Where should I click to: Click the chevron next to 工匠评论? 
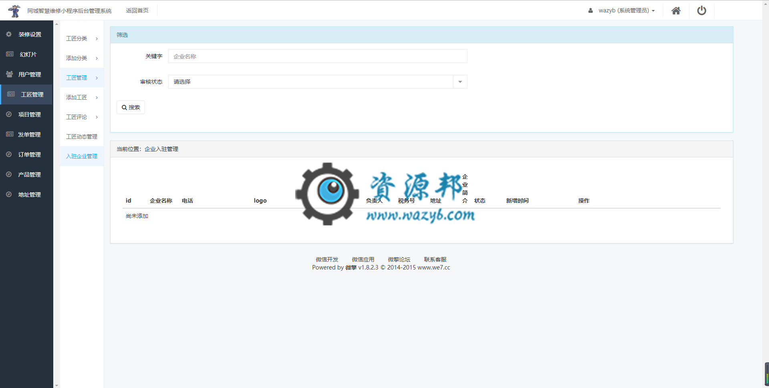pos(97,117)
